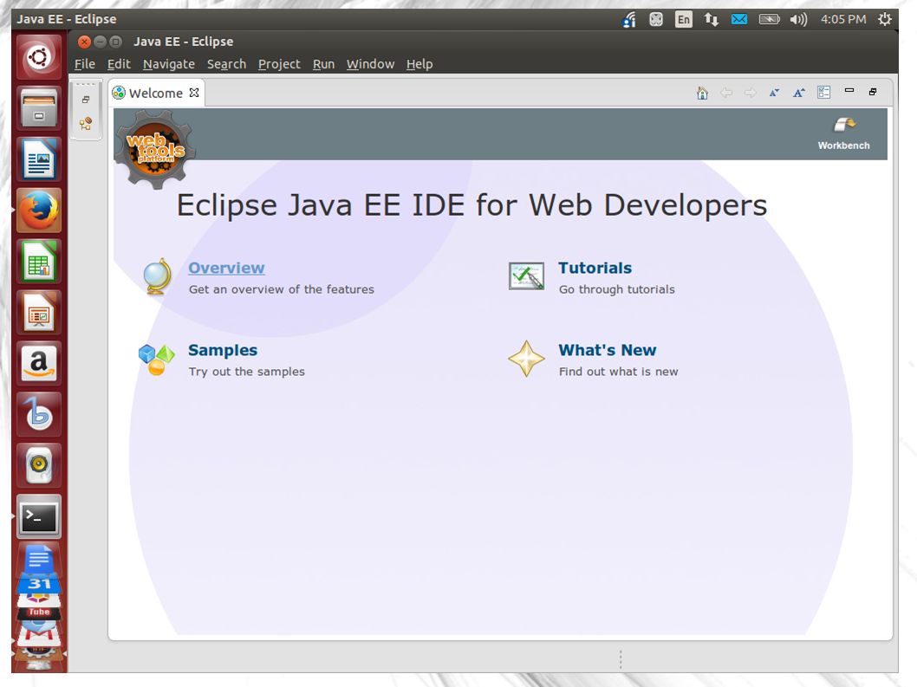Click the star icon beside What's New
This screenshot has width=917, height=687.
pos(526,359)
